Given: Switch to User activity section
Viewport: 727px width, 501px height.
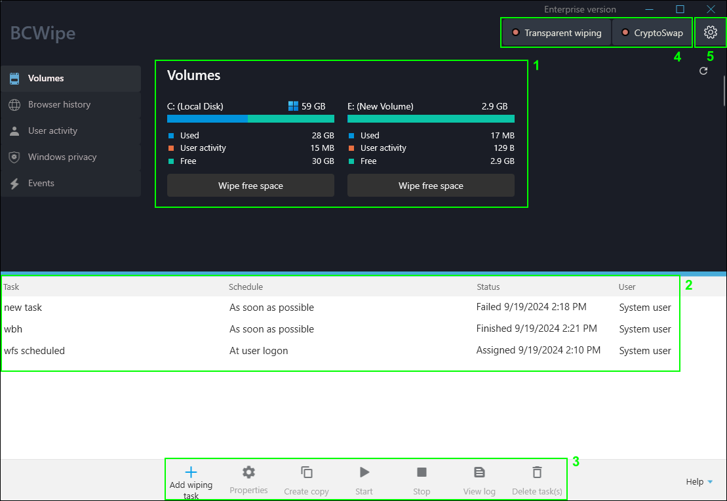Looking at the screenshot, I should click(71, 131).
